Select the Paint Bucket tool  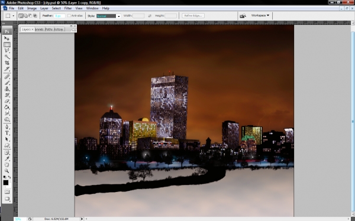7,107
